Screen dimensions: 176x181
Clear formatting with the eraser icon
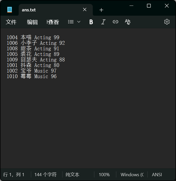(x=128, y=22)
